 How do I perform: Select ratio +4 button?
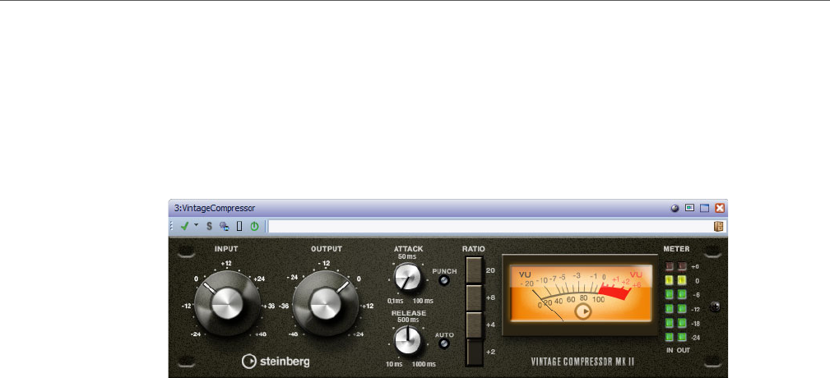[x=475, y=325]
